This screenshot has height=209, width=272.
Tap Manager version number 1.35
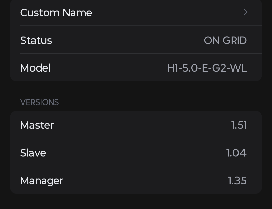237,181
